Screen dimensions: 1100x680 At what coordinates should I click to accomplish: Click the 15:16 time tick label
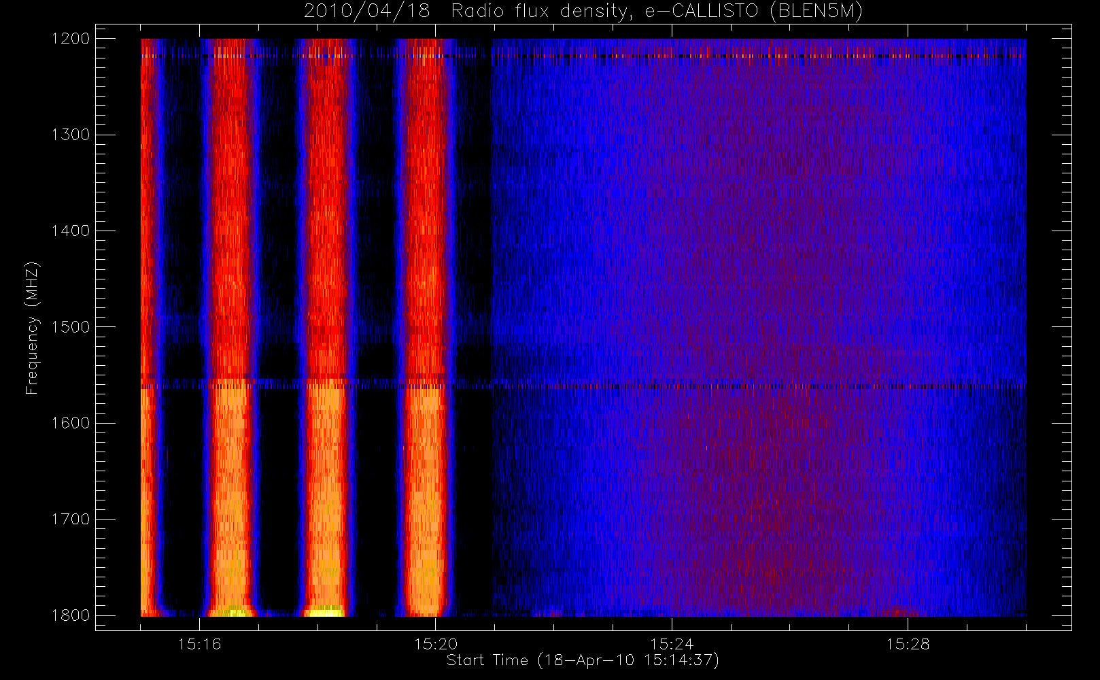199,644
